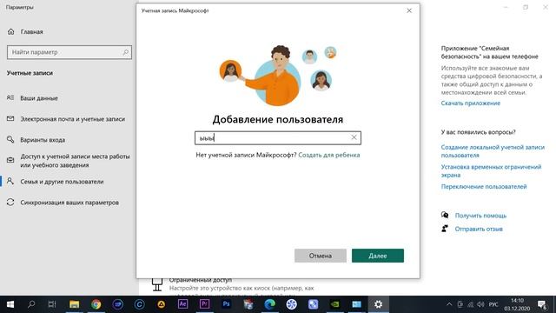This screenshot has width=556, height=313.
Task: Open Photoshop from the taskbar
Action: tap(226, 304)
